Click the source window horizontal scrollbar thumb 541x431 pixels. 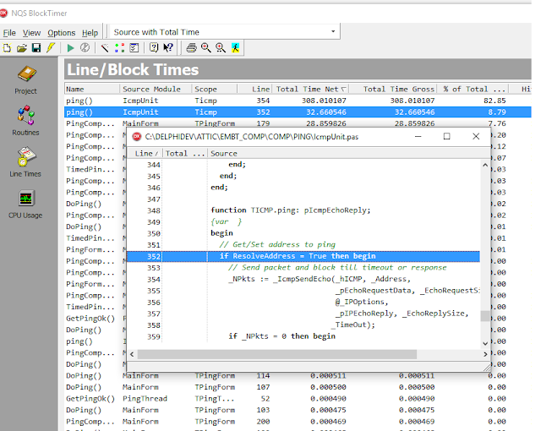[277, 354]
